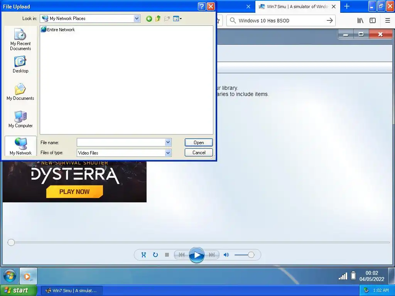Open the XP start button
Image resolution: width=395 pixels, height=296 pixels.
click(x=18, y=290)
